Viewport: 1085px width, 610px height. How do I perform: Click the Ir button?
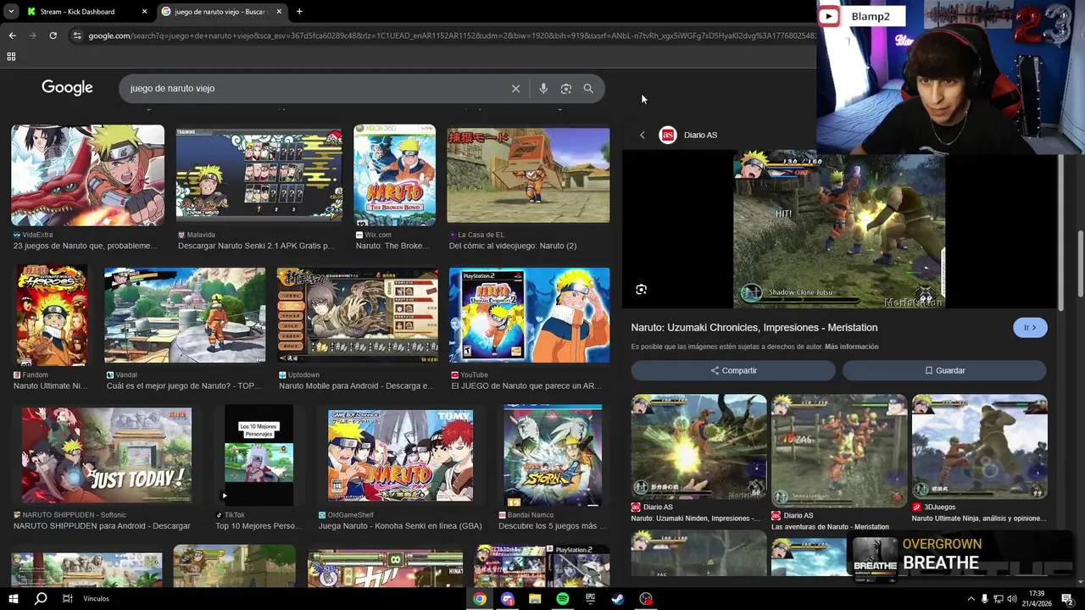point(1030,328)
